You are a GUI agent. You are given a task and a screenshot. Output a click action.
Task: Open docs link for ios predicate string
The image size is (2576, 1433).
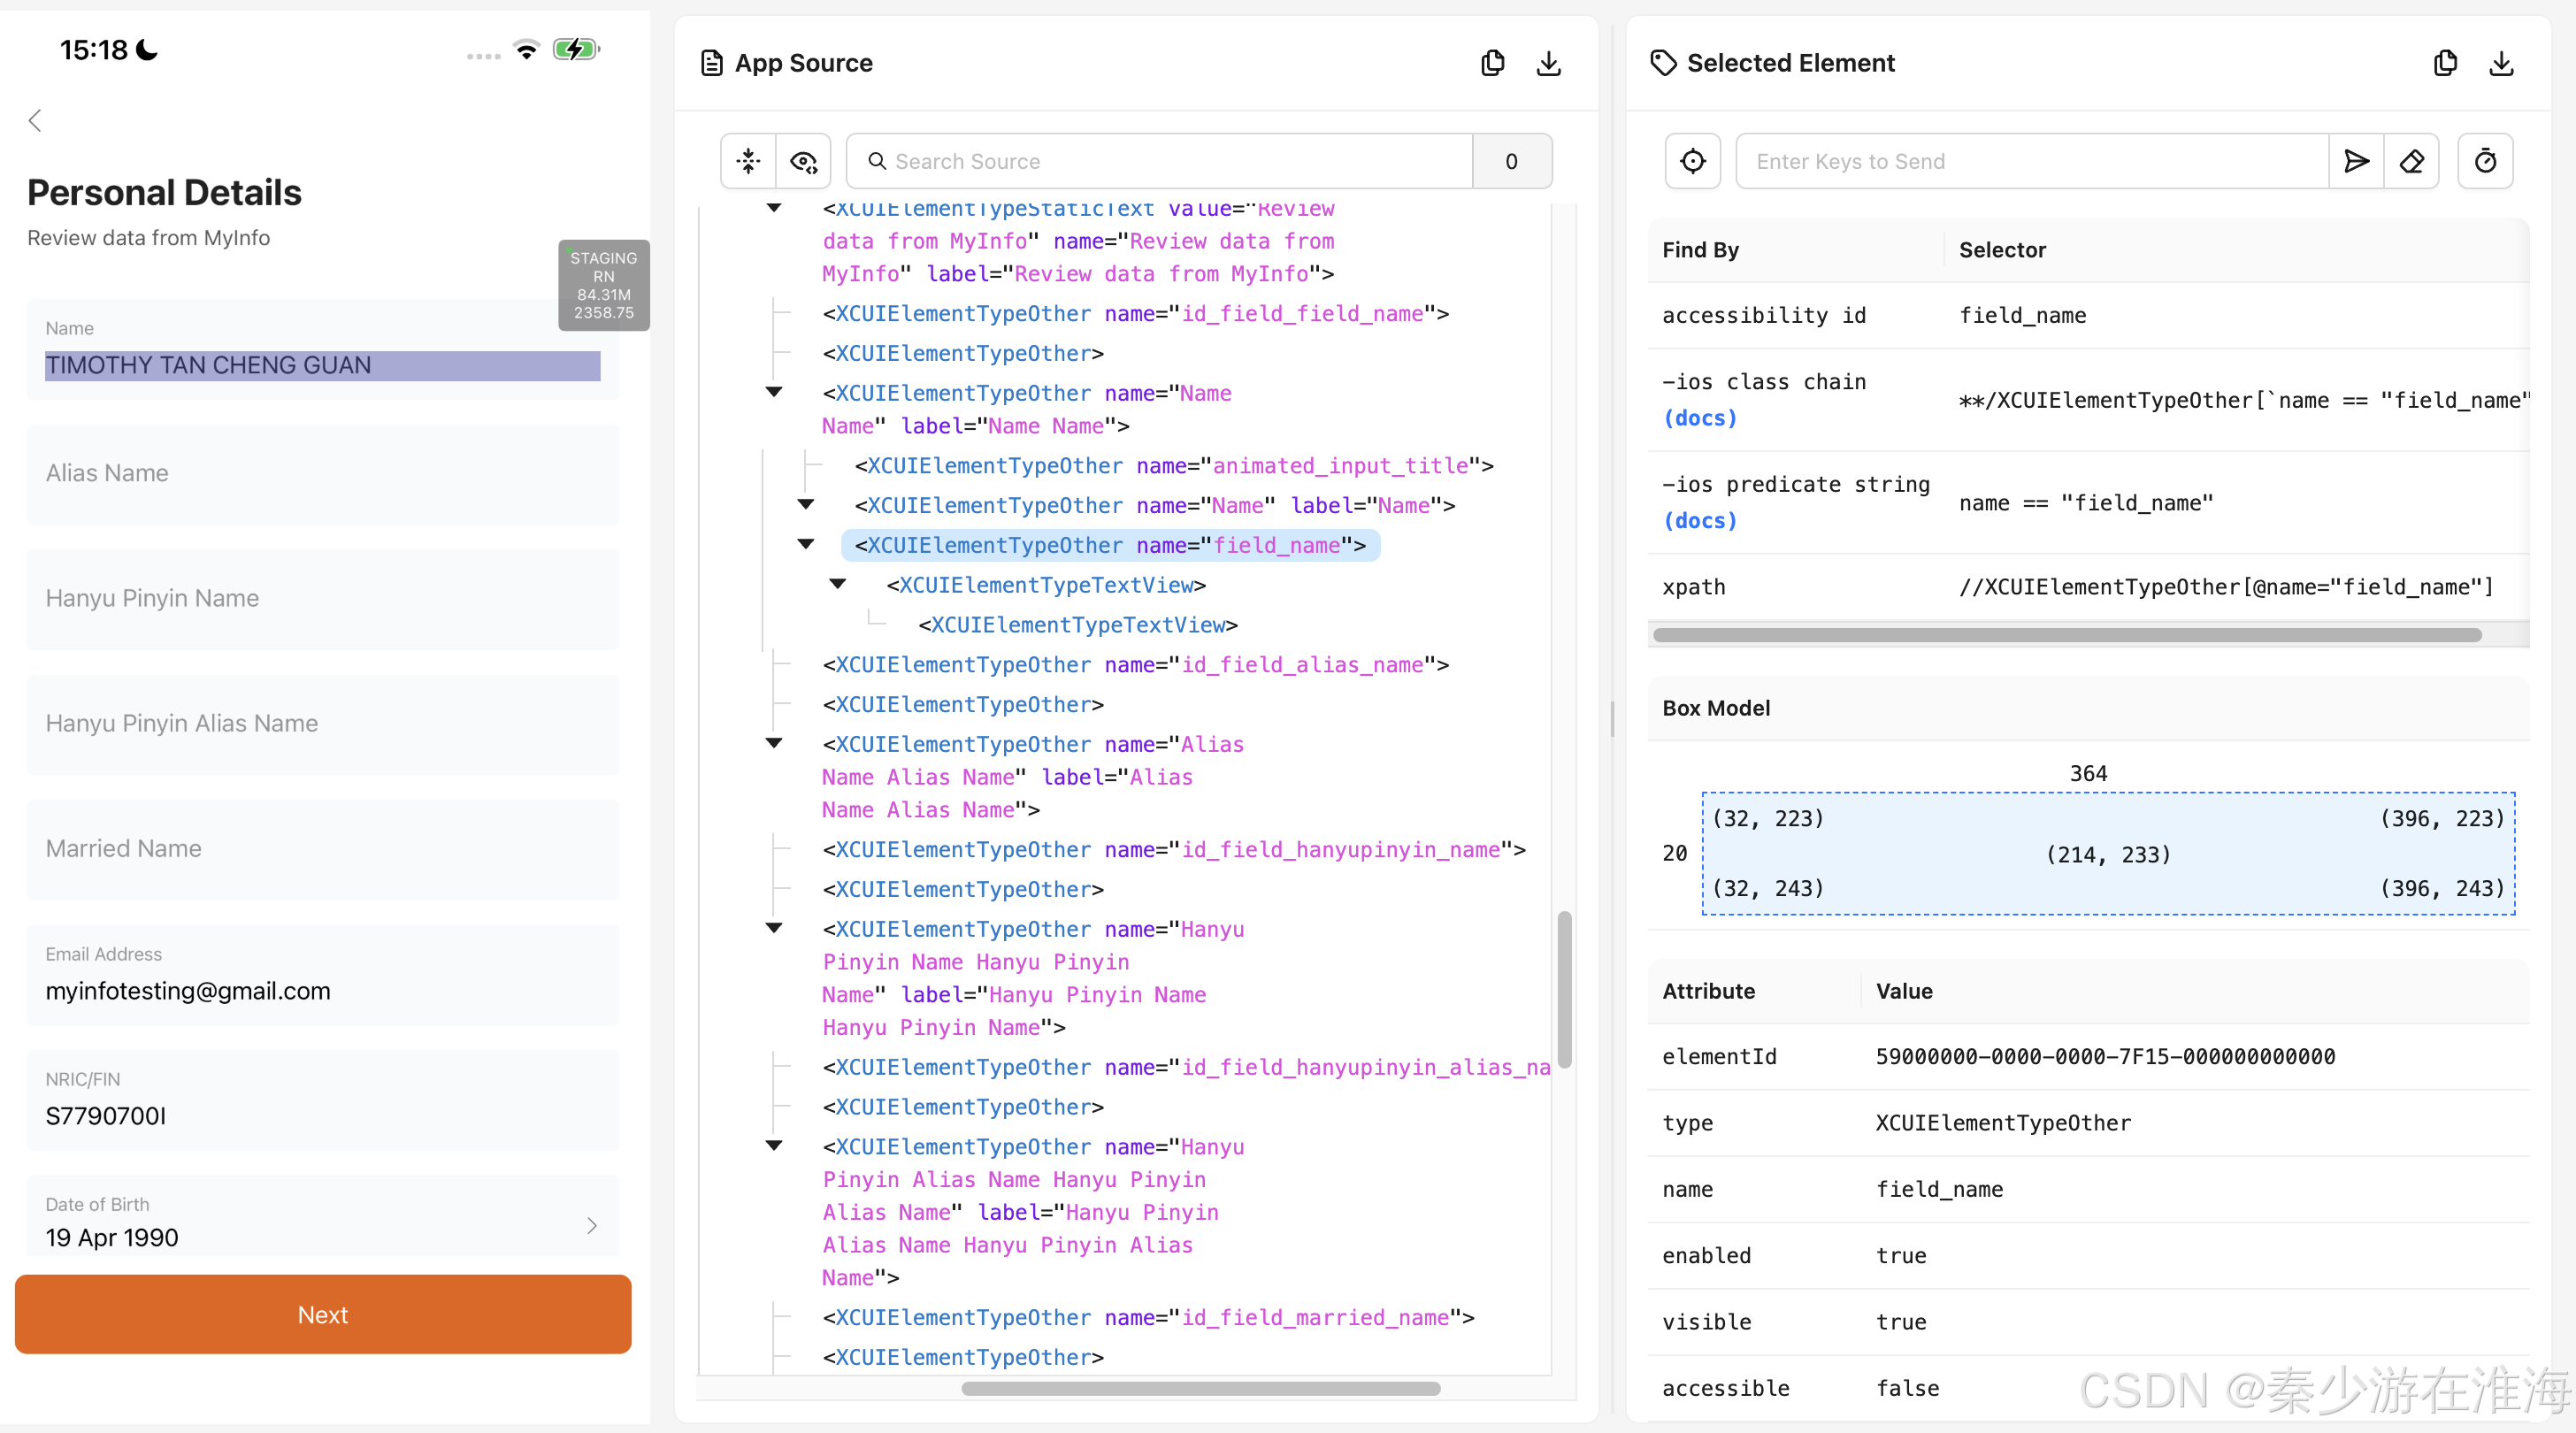coord(1700,521)
